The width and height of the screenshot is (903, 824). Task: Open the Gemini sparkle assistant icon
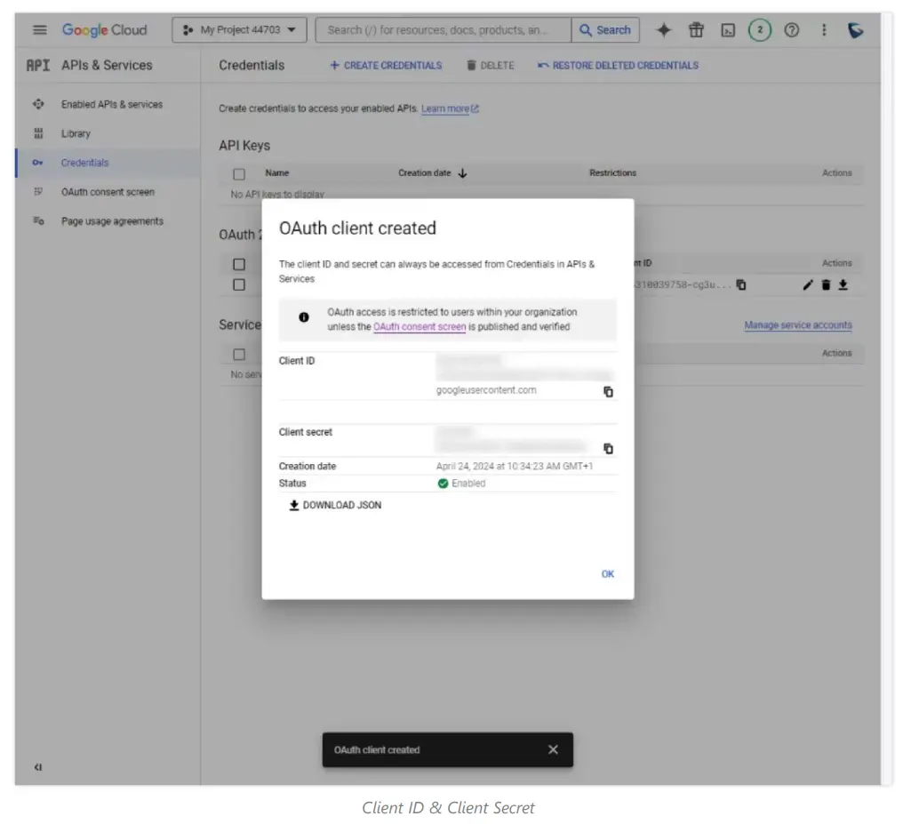(663, 30)
